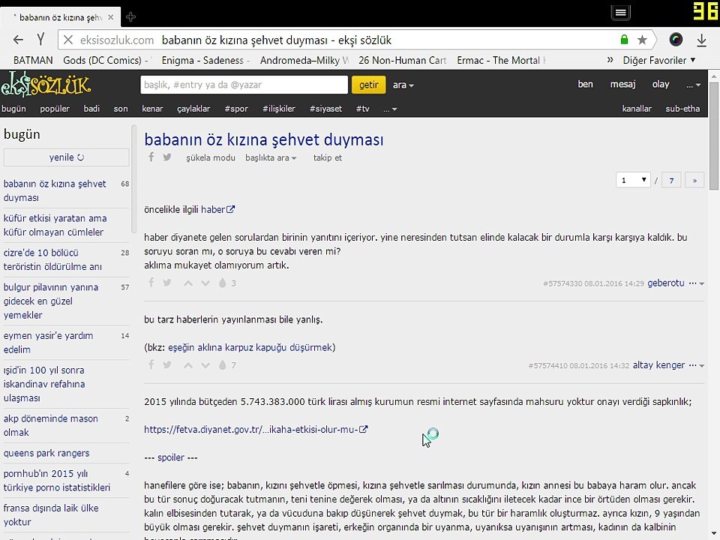Share altay kenger's entry on Facebook
Screen dimensions: 720x540
pyautogui.click(x=151, y=364)
